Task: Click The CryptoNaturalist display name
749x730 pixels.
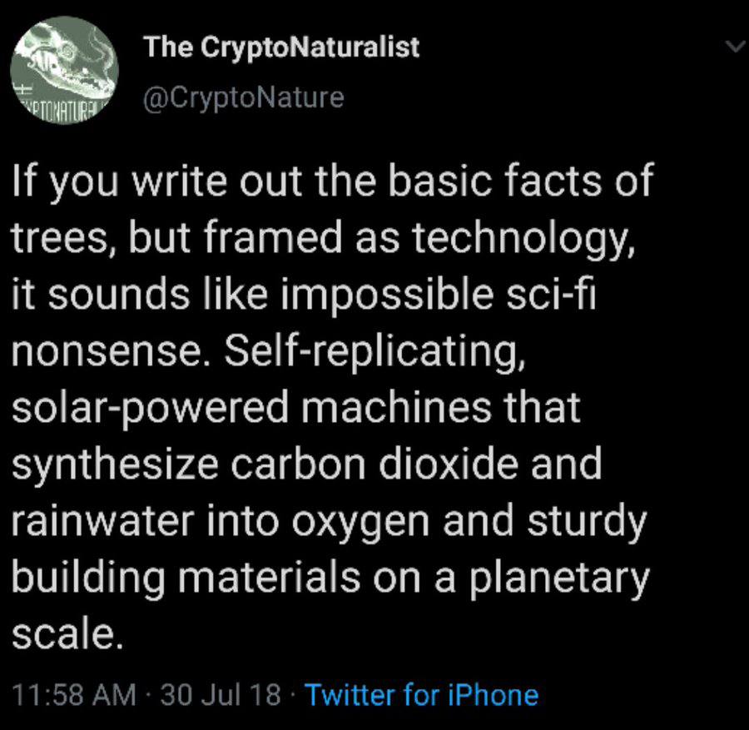Action: 281,47
